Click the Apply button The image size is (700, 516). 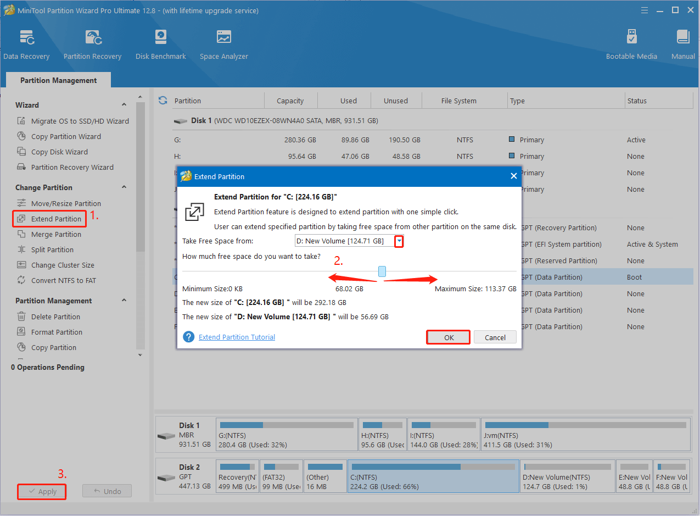[x=42, y=491]
